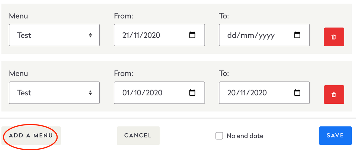Focus the From date field showing 21/11/2020
The width and height of the screenshot is (356, 150).
(152, 35)
